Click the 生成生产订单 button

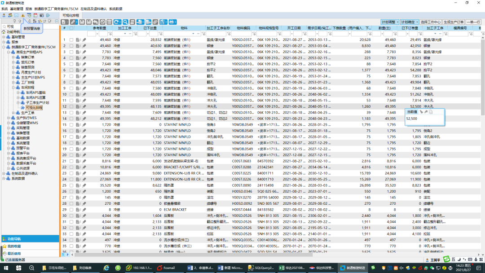(x=453, y=22)
